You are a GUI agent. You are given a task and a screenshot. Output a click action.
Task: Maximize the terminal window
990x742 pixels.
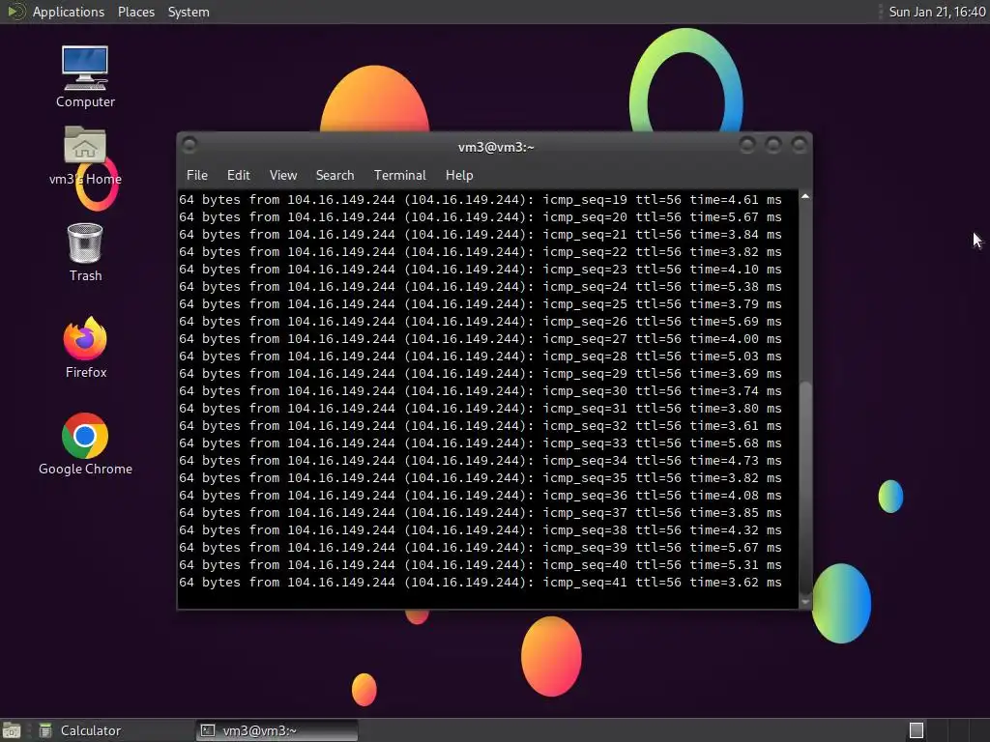772,146
